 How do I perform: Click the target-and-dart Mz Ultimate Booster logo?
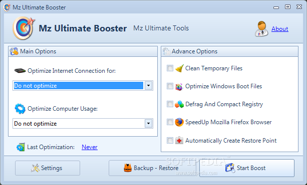(24, 28)
